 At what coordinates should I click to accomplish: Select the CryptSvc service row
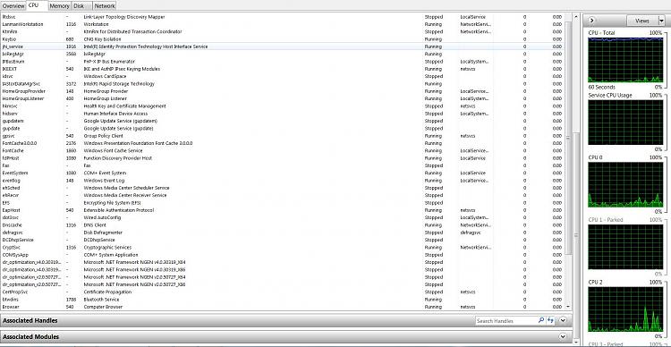(x=283, y=248)
